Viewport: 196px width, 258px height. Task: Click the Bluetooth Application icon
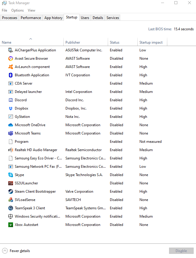[10, 75]
